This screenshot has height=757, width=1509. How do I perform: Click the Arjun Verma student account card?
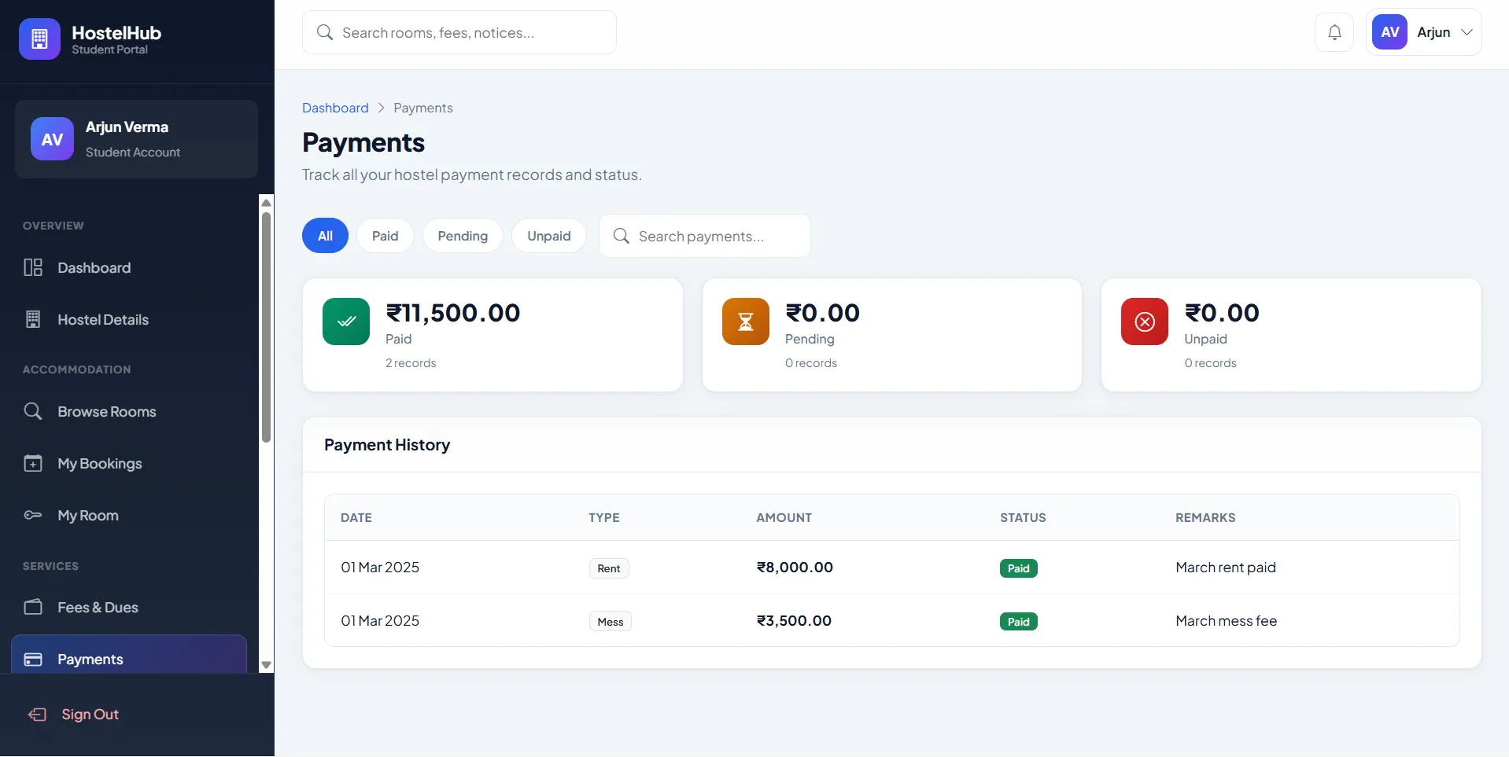(136, 139)
